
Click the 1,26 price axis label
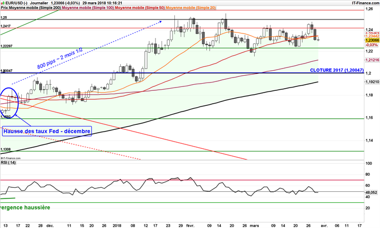tap(369, 9)
